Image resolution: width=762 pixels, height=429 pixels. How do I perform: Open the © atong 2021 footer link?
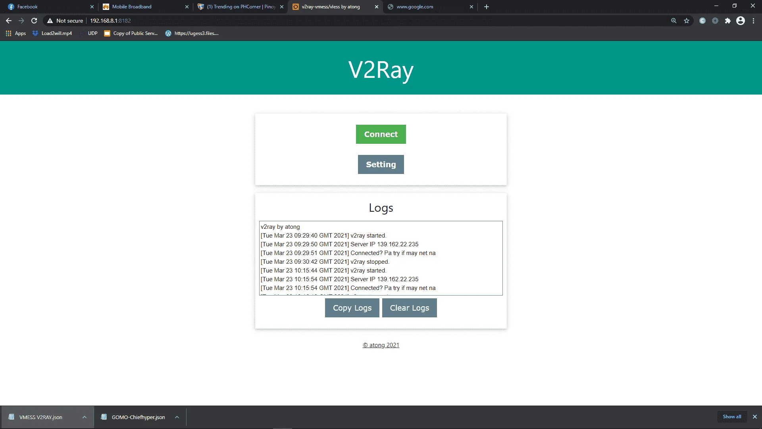coord(381,345)
